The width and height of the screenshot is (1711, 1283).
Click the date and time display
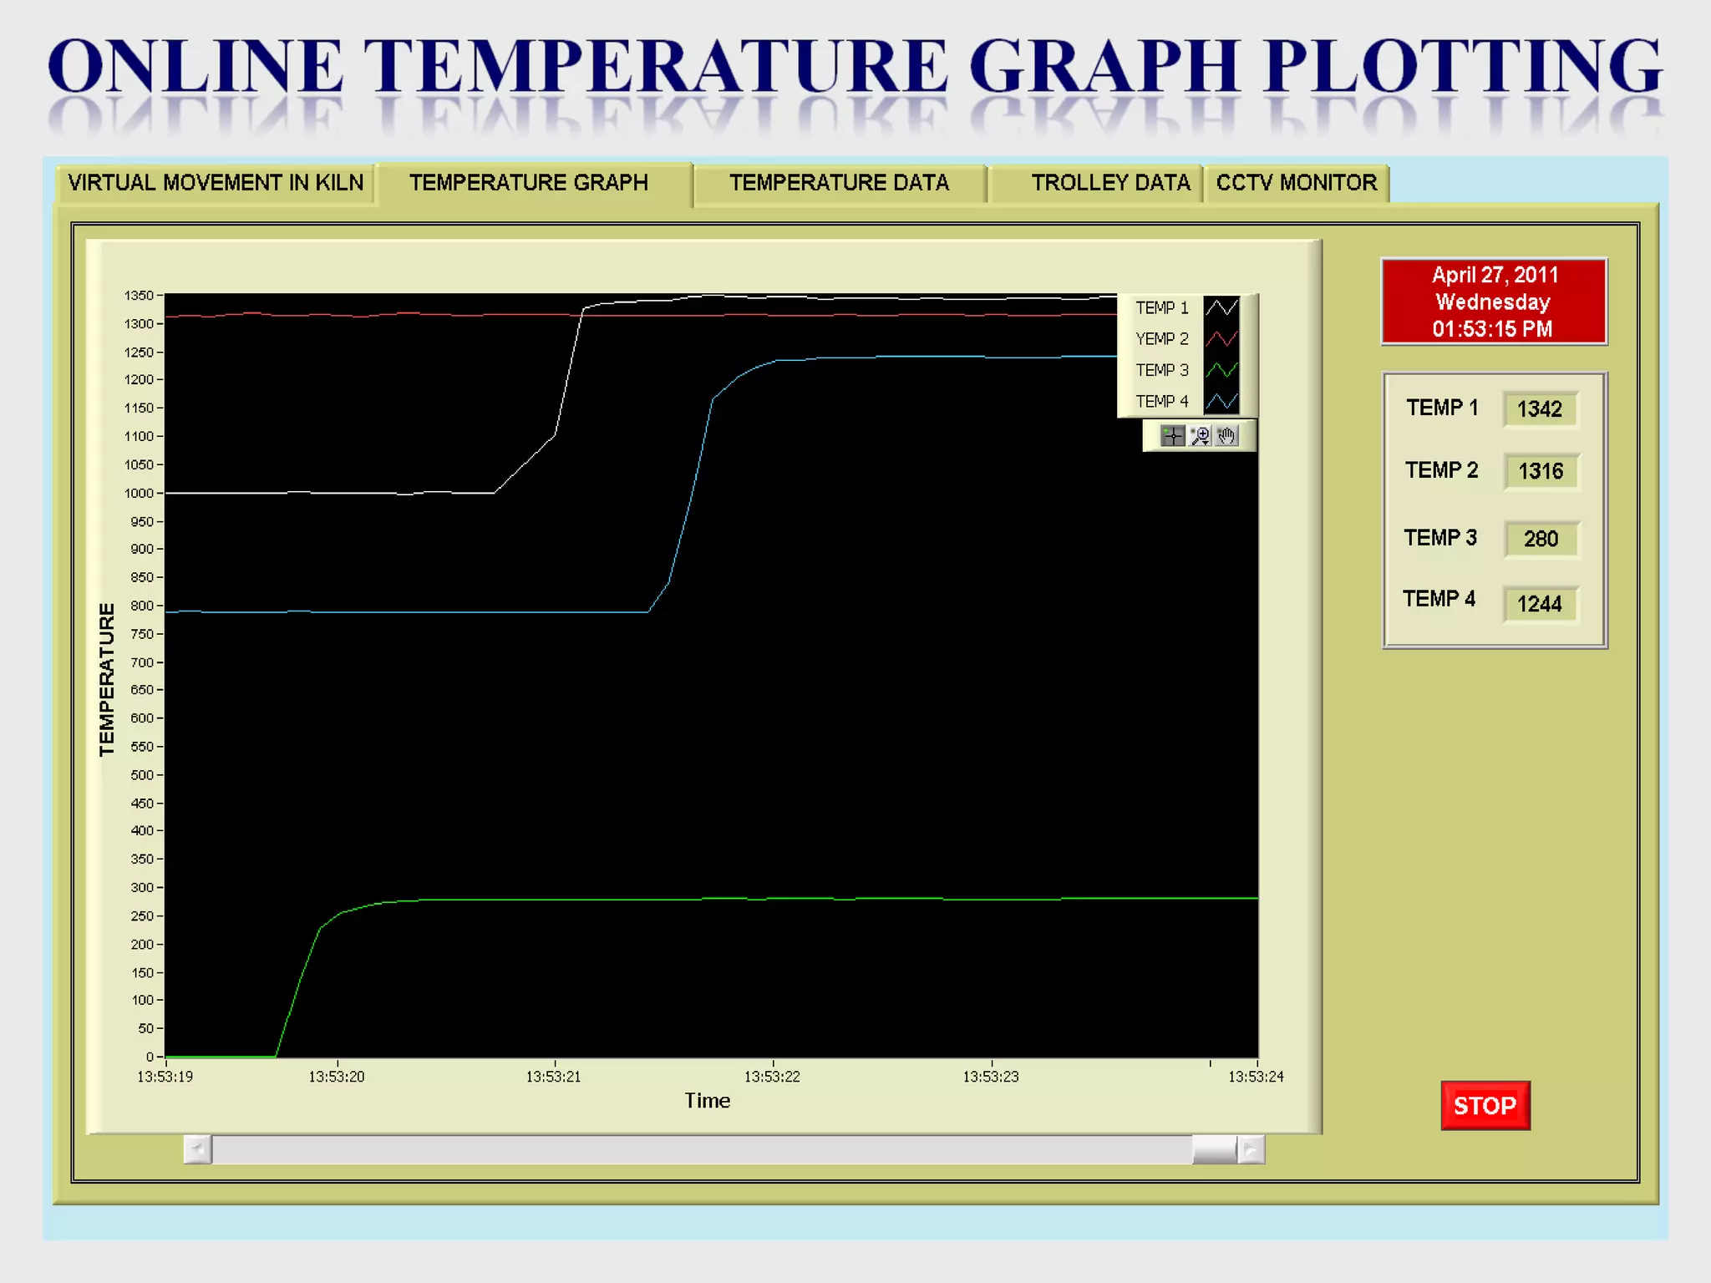(1493, 302)
